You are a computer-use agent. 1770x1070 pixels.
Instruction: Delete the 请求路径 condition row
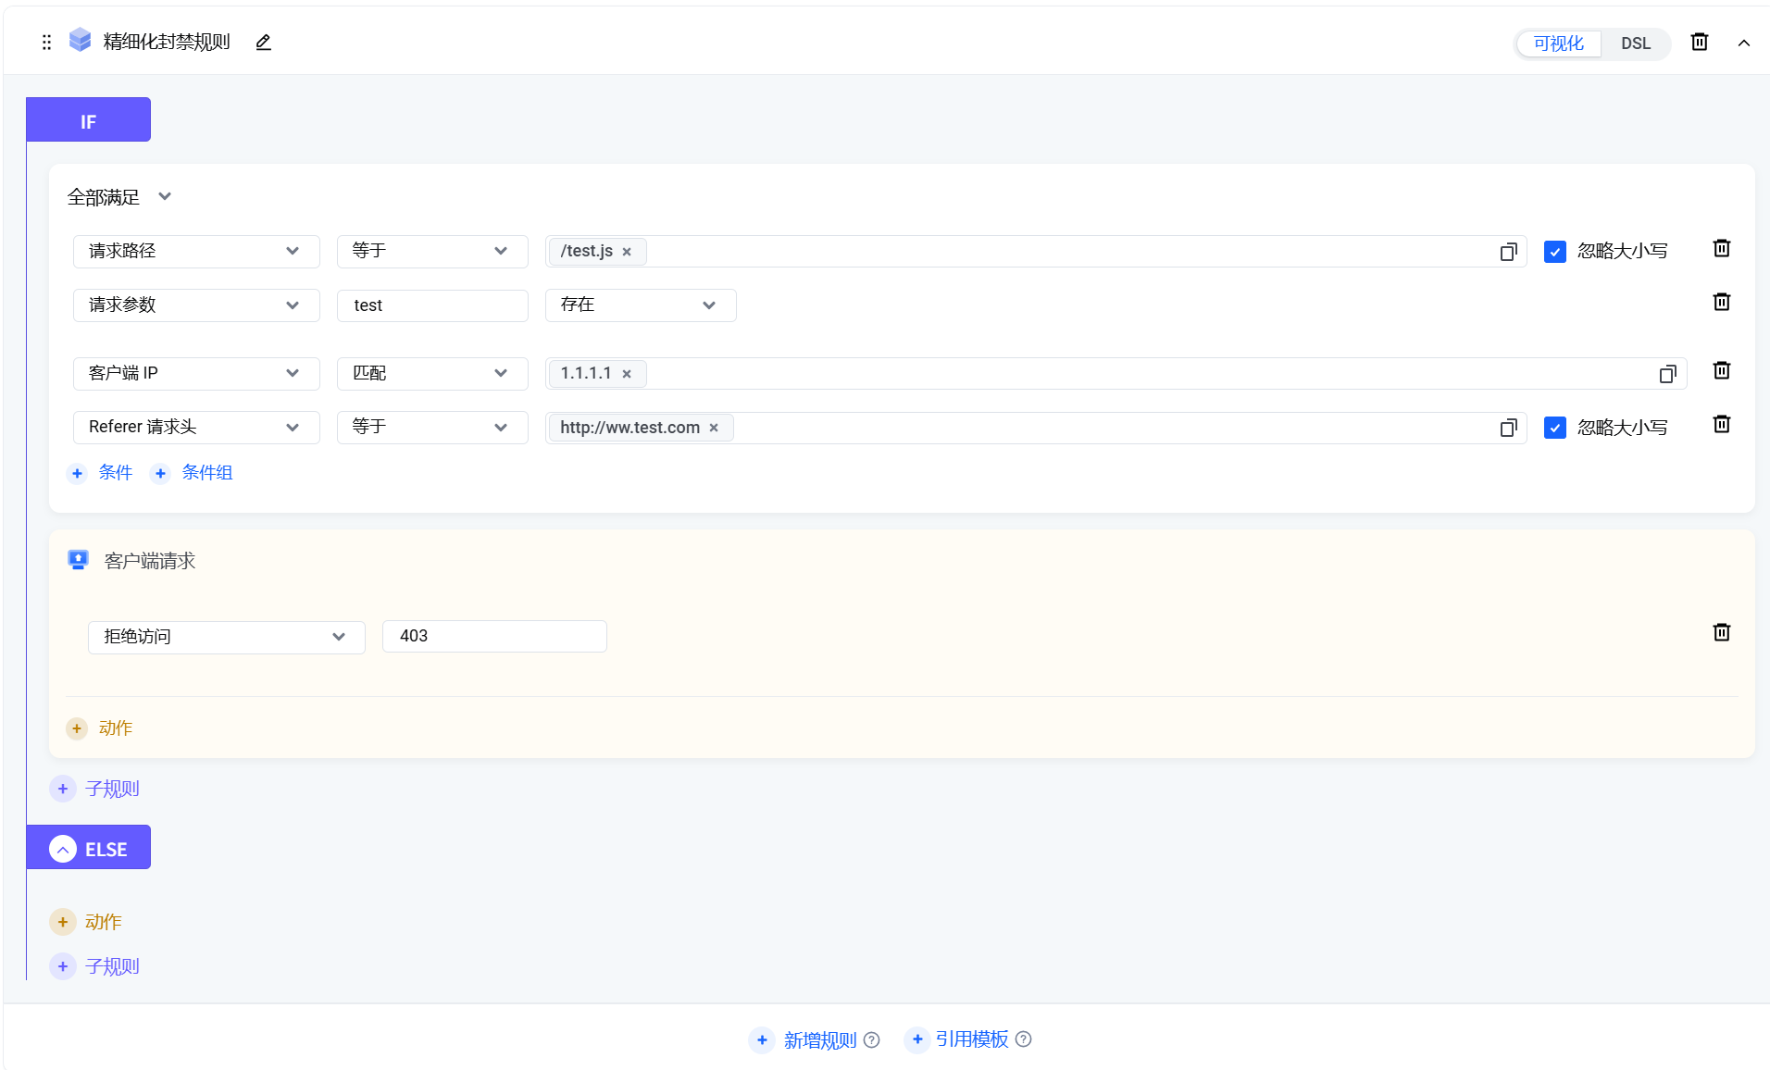point(1721,249)
